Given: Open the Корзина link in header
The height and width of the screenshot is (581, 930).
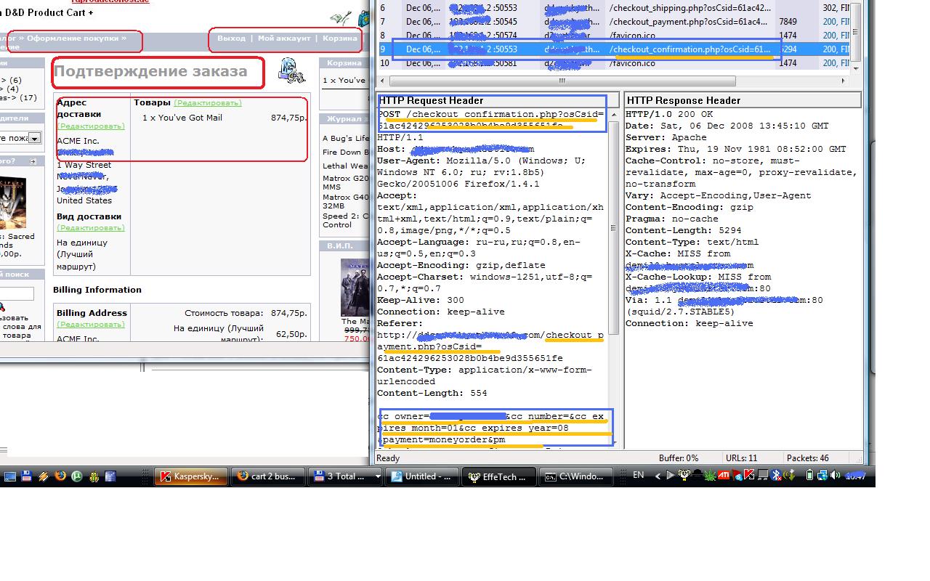Looking at the screenshot, I should coord(339,38).
